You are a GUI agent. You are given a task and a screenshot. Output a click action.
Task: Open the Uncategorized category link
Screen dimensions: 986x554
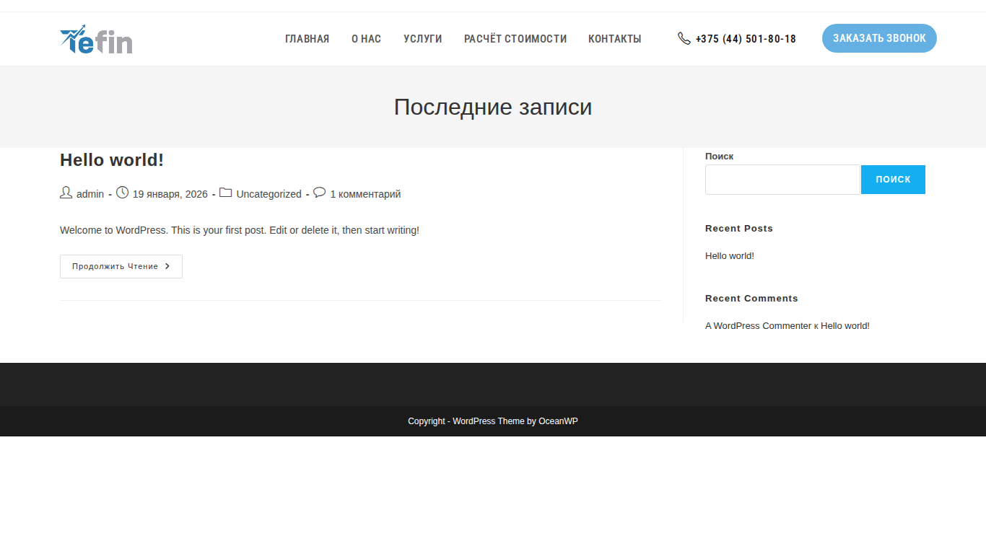[x=269, y=194]
